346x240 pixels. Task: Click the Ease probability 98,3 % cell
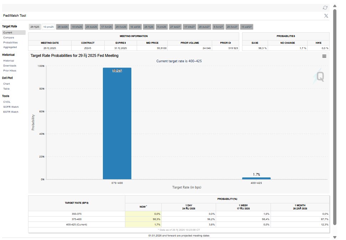click(x=255, y=48)
